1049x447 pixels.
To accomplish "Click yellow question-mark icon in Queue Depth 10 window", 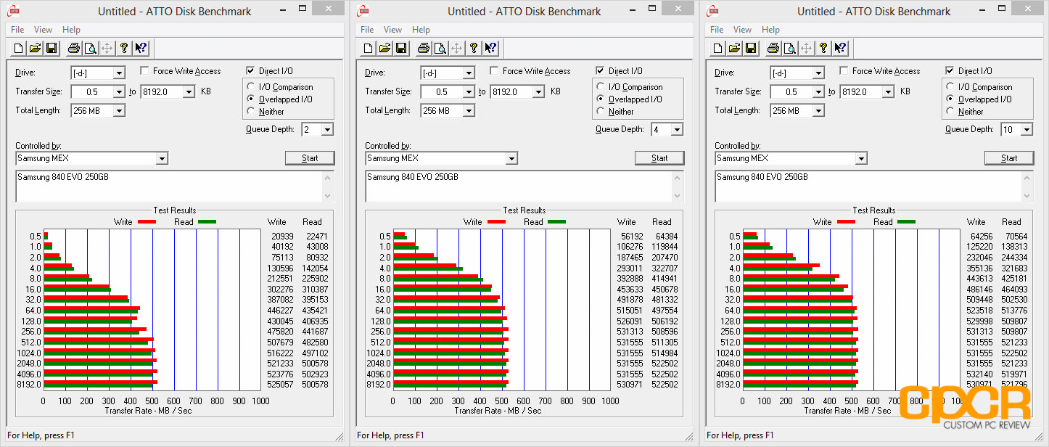I will [823, 49].
